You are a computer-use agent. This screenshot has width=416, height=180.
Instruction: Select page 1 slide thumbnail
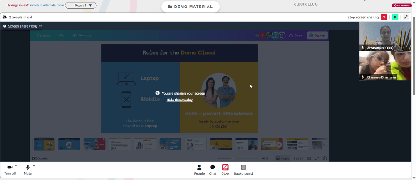coord(44,144)
